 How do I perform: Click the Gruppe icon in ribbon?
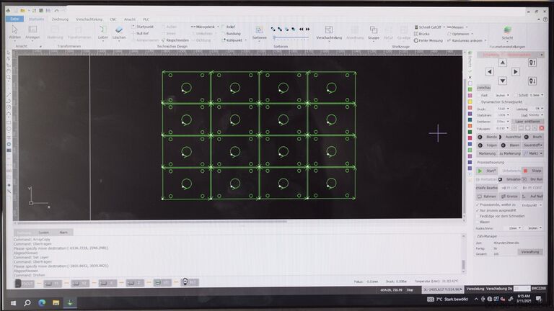pos(373,31)
